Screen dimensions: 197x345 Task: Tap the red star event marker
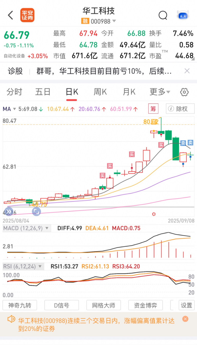coord(154,214)
